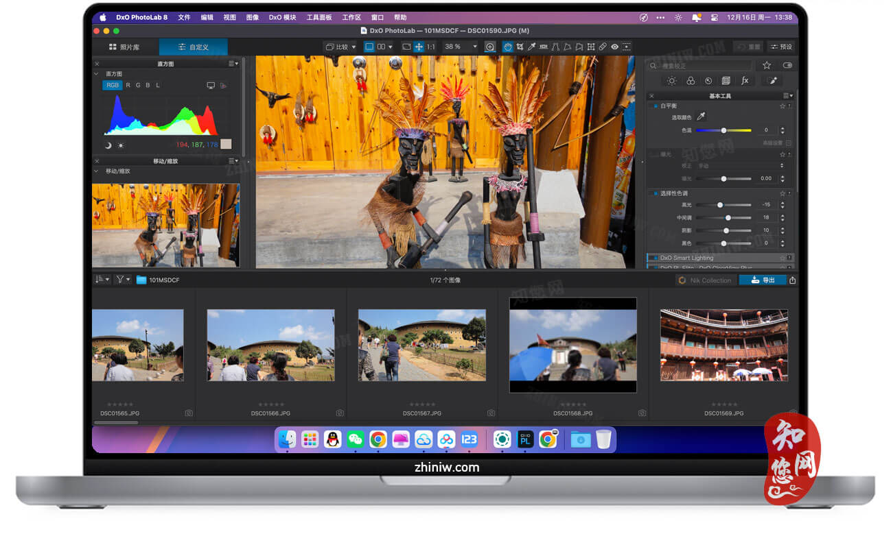The width and height of the screenshot is (891, 534).
Task: Open the Nik Collection button
Action: (x=706, y=280)
